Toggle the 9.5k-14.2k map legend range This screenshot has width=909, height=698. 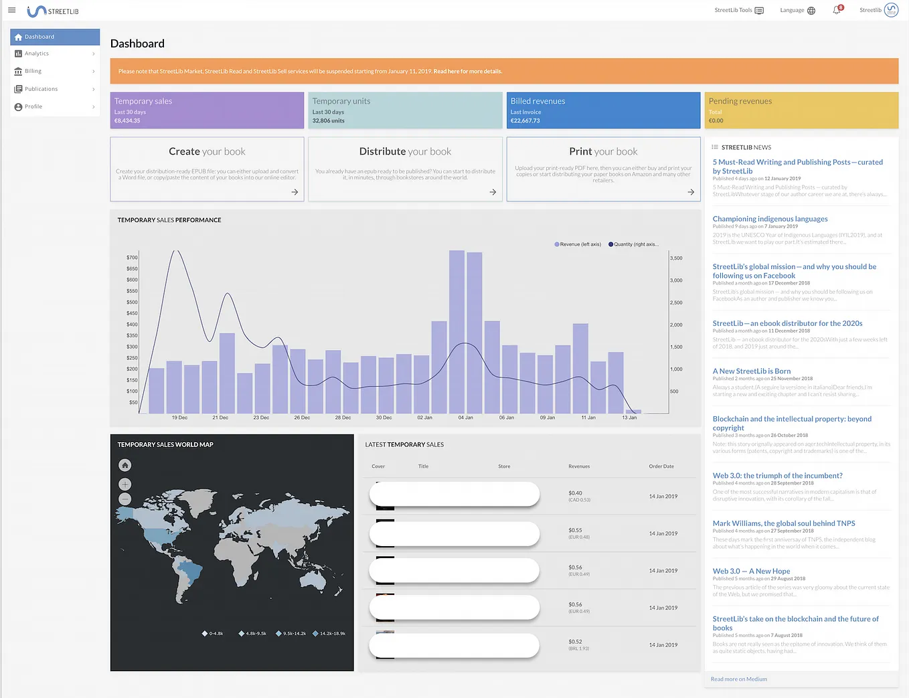pos(291,633)
